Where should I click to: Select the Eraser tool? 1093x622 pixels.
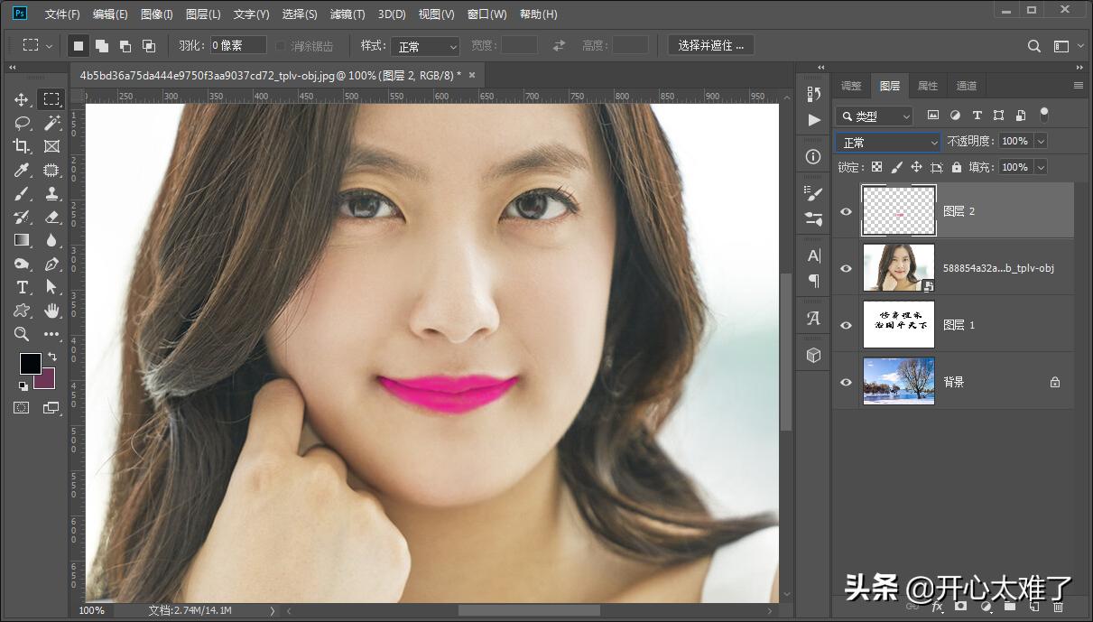[51, 217]
